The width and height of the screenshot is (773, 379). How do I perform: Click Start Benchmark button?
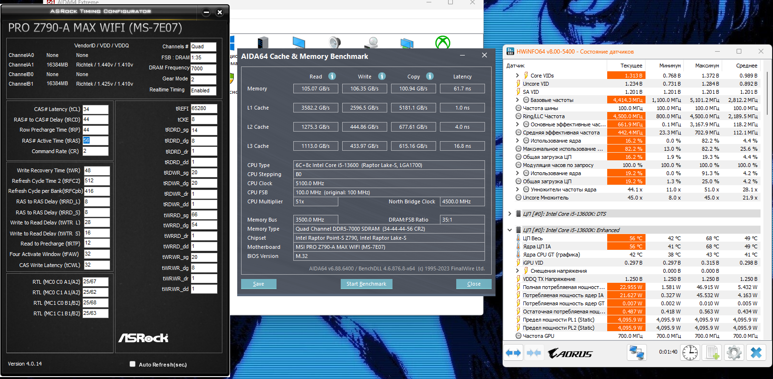coord(367,284)
